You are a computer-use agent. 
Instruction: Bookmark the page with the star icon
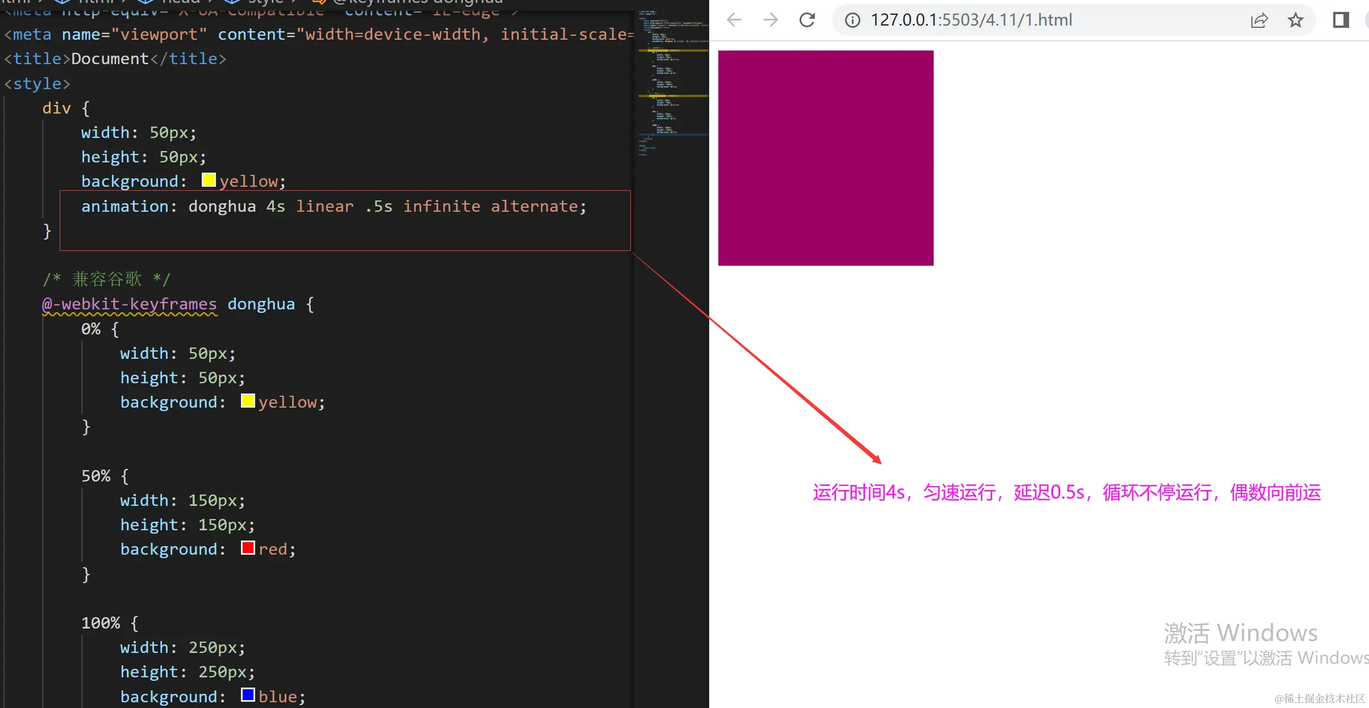[x=1295, y=20]
